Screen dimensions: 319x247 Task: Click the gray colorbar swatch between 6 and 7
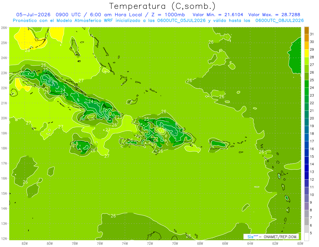pos(307,221)
